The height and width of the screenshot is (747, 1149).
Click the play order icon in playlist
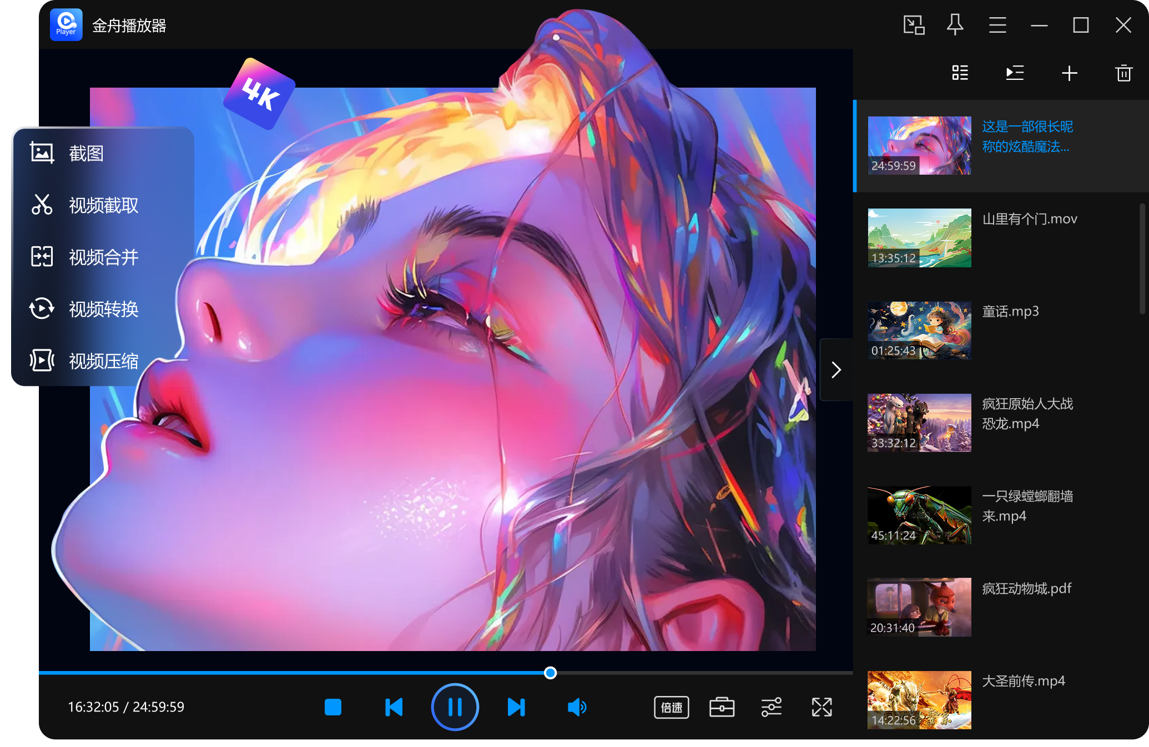tap(1015, 73)
